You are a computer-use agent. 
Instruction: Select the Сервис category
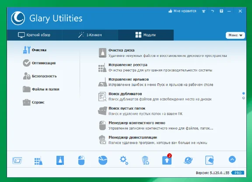coord(34,102)
